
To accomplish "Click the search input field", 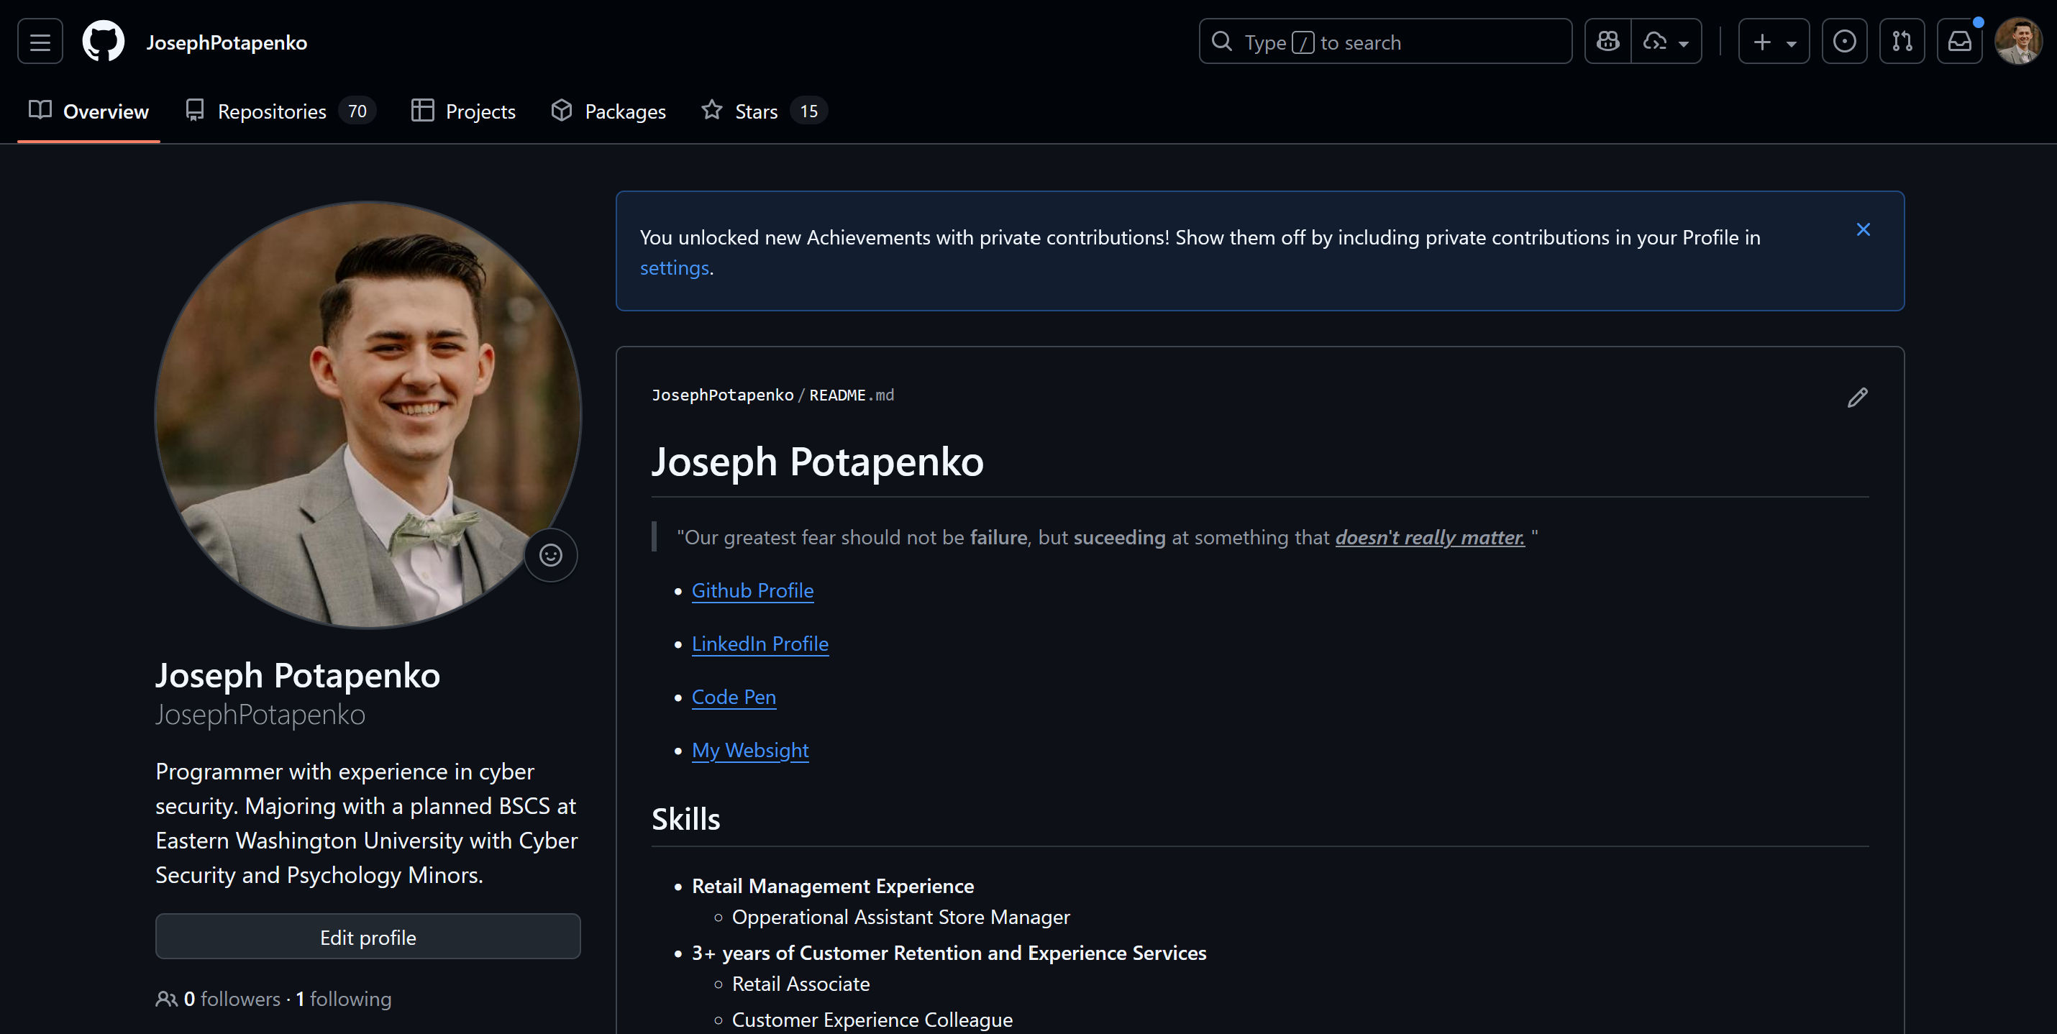I will coord(1385,42).
